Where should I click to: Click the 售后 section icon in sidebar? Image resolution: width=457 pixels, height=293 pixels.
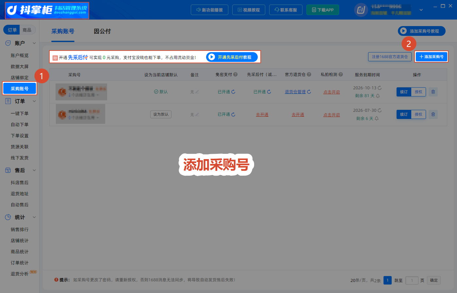point(8,170)
